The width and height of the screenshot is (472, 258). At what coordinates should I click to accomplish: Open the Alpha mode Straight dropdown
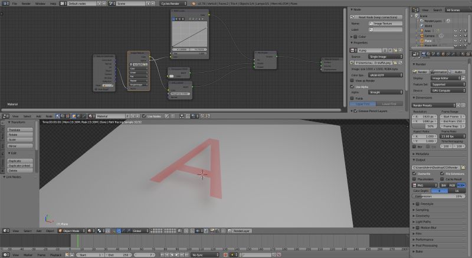tap(385, 92)
